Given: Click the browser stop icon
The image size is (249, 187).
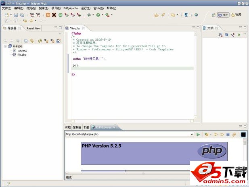Looking at the screenshot, I should (x=228, y=135).
